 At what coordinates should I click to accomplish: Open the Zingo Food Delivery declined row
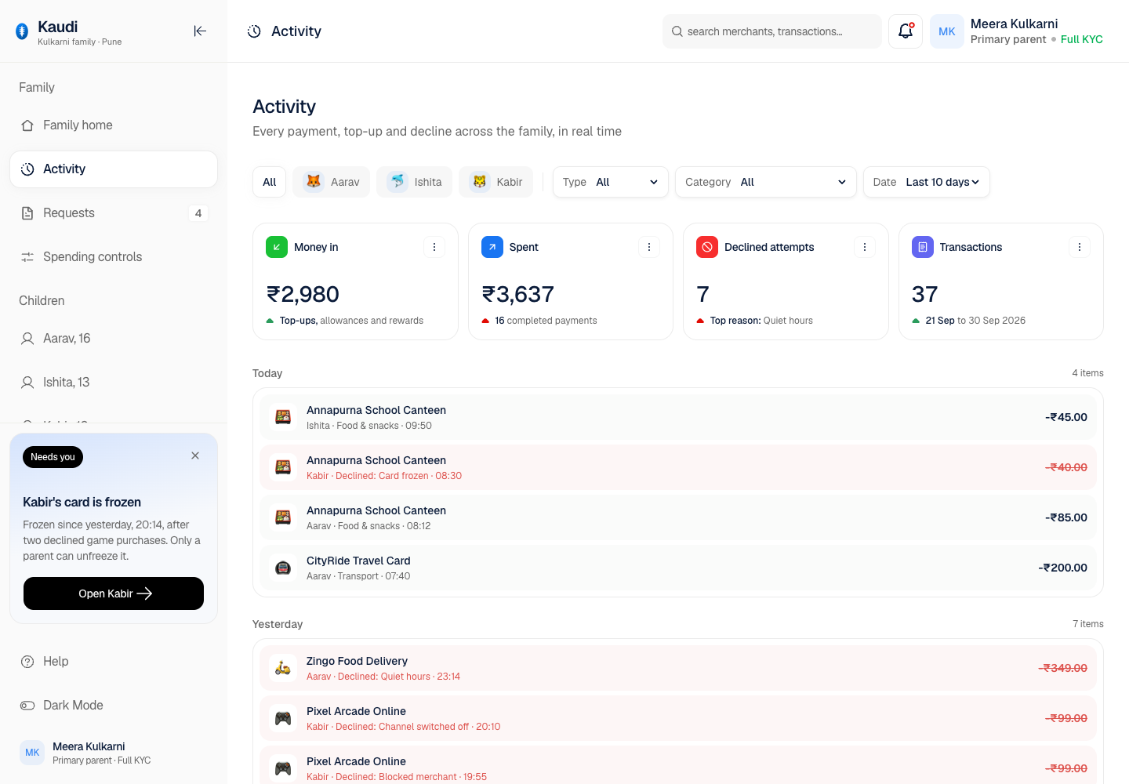pyautogui.click(x=678, y=668)
